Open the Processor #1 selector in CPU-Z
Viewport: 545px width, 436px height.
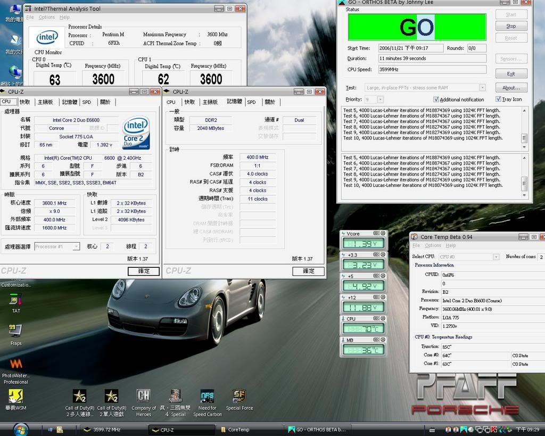57,246
